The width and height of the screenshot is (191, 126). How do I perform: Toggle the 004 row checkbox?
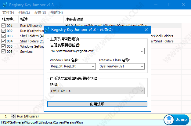coord(3,41)
